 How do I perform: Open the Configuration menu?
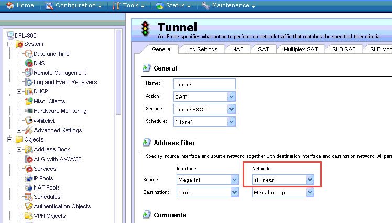click(x=74, y=5)
